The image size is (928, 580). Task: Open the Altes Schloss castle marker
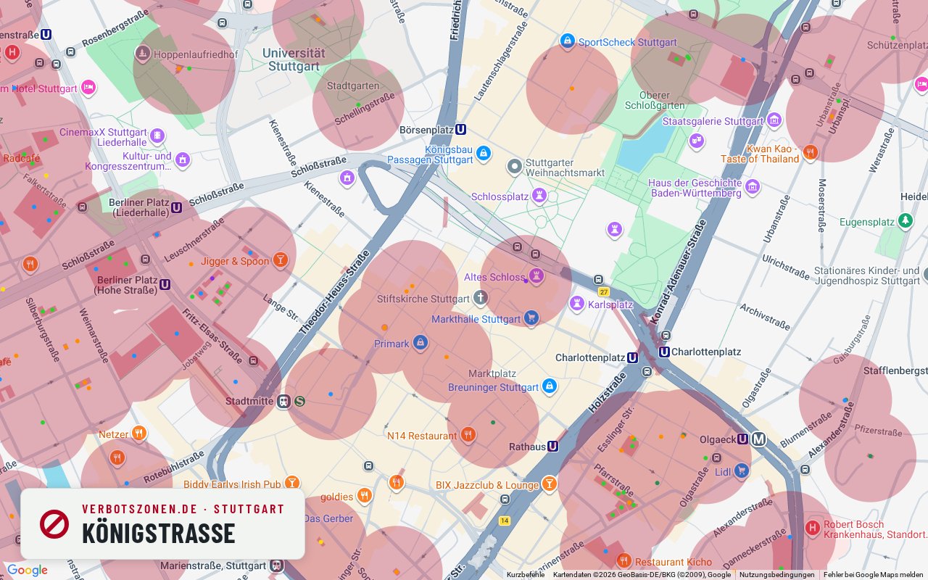[x=536, y=275]
